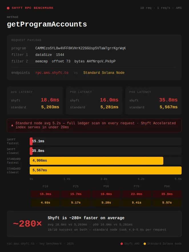Select the program address CAMMCzo5YL8w4VFF8KVHrK22GGUsp5VTaW7grrKgrWqK
The image size is (189, 252).
click(81, 48)
